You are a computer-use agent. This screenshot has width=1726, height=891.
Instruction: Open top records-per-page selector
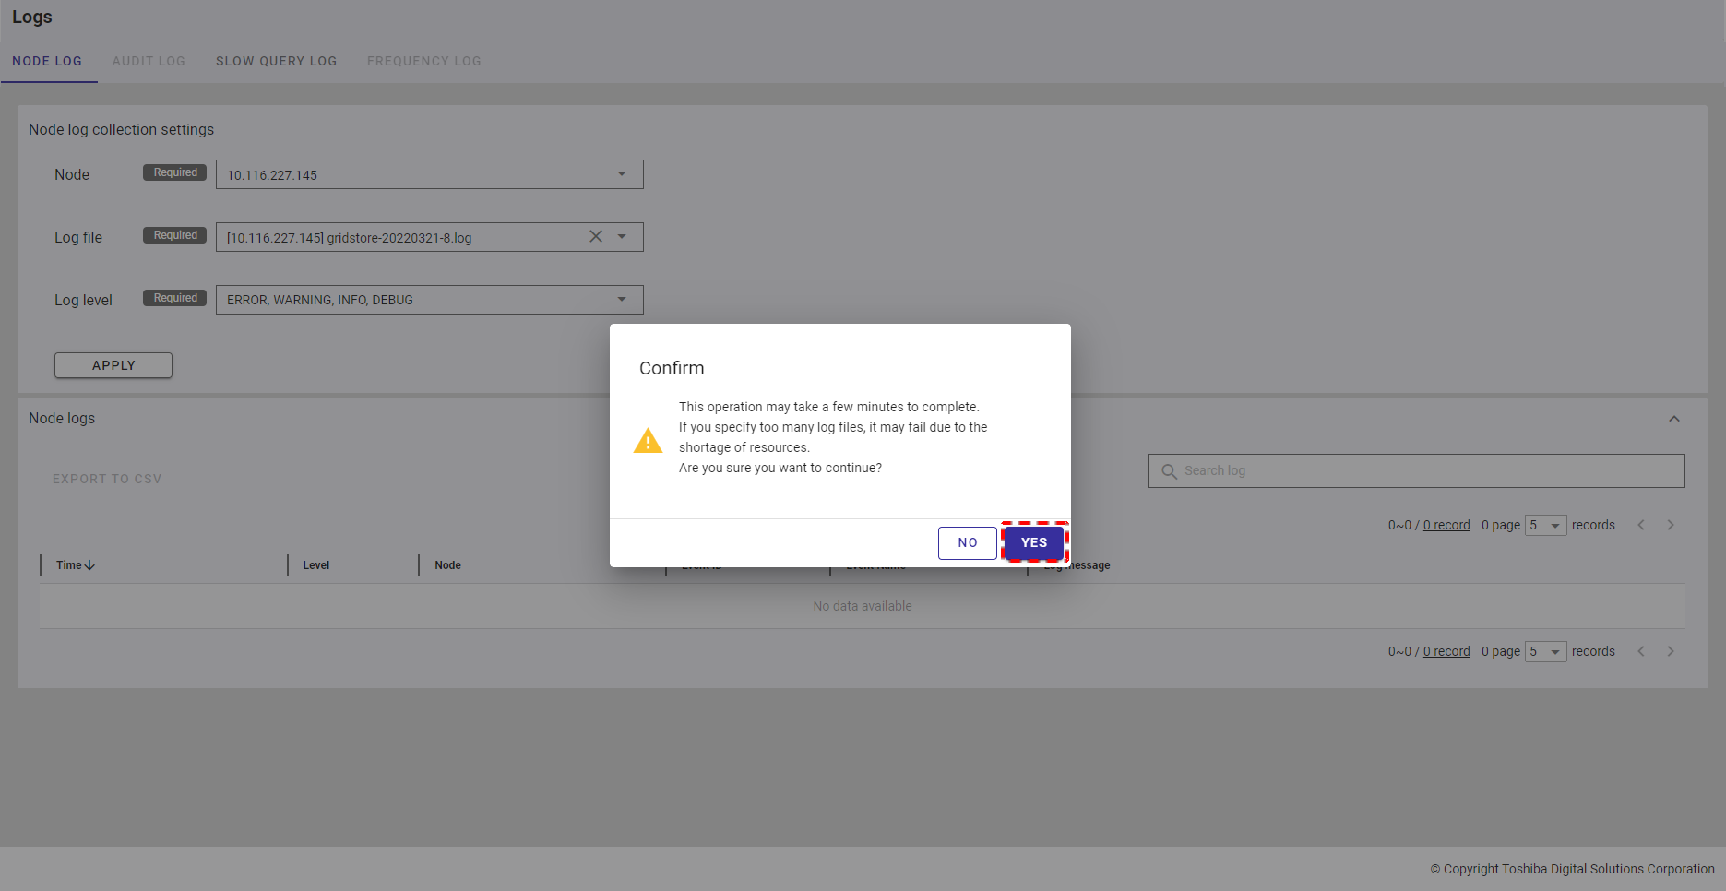coord(1545,525)
